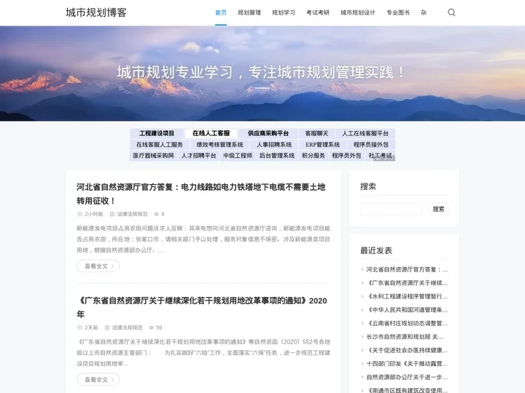Open recent post 长沙市自然资源和规划局
The image size is (525, 393).
click(x=405, y=336)
